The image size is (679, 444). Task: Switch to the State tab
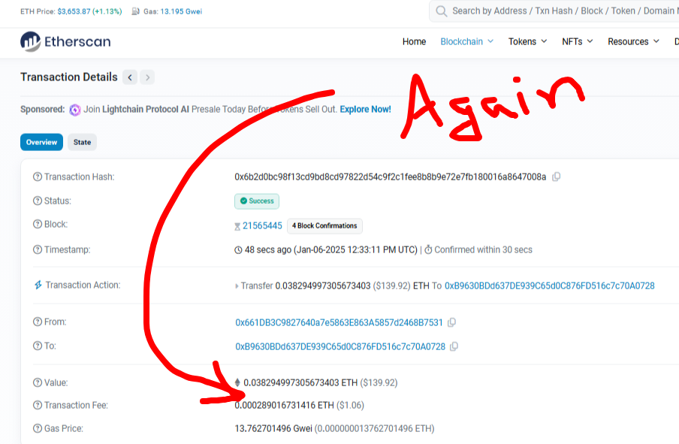click(x=83, y=142)
